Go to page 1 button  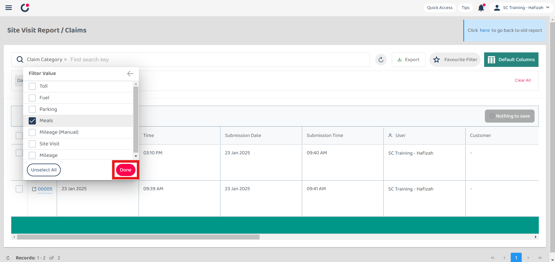pyautogui.click(x=516, y=258)
